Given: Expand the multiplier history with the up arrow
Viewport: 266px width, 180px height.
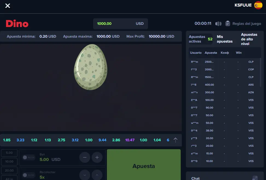Looking at the screenshot, I should point(176,140).
